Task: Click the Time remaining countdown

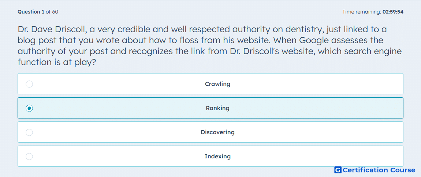Action: pyautogui.click(x=373, y=12)
